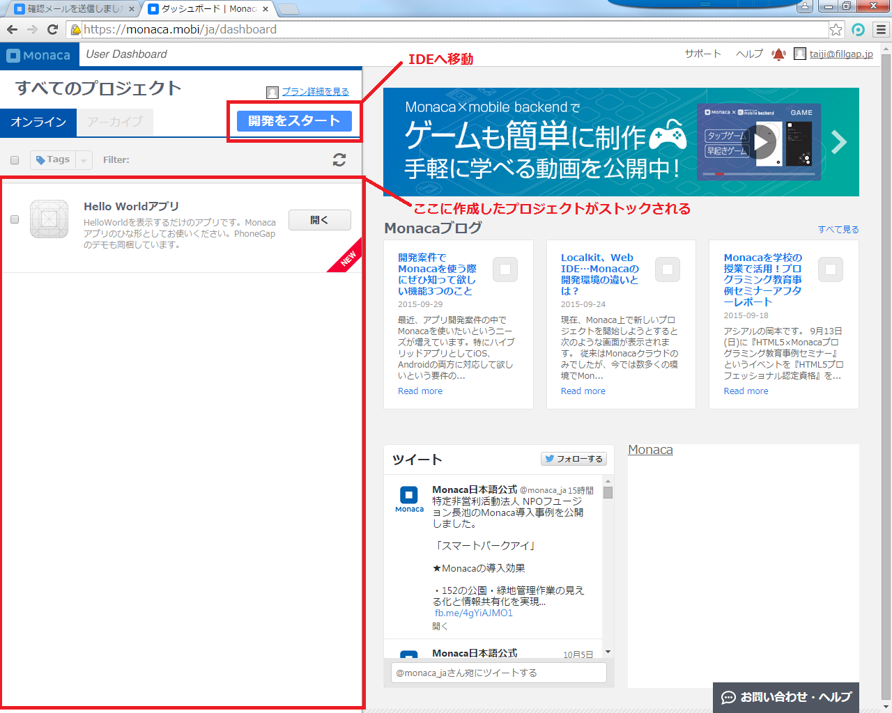Click the Tags filter button
The width and height of the screenshot is (892, 713).
coord(53,159)
